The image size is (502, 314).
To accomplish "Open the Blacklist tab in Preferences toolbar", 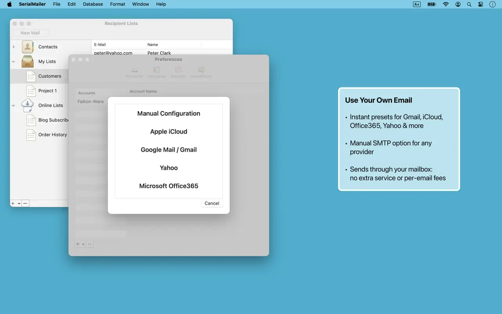I will pyautogui.click(x=178, y=72).
